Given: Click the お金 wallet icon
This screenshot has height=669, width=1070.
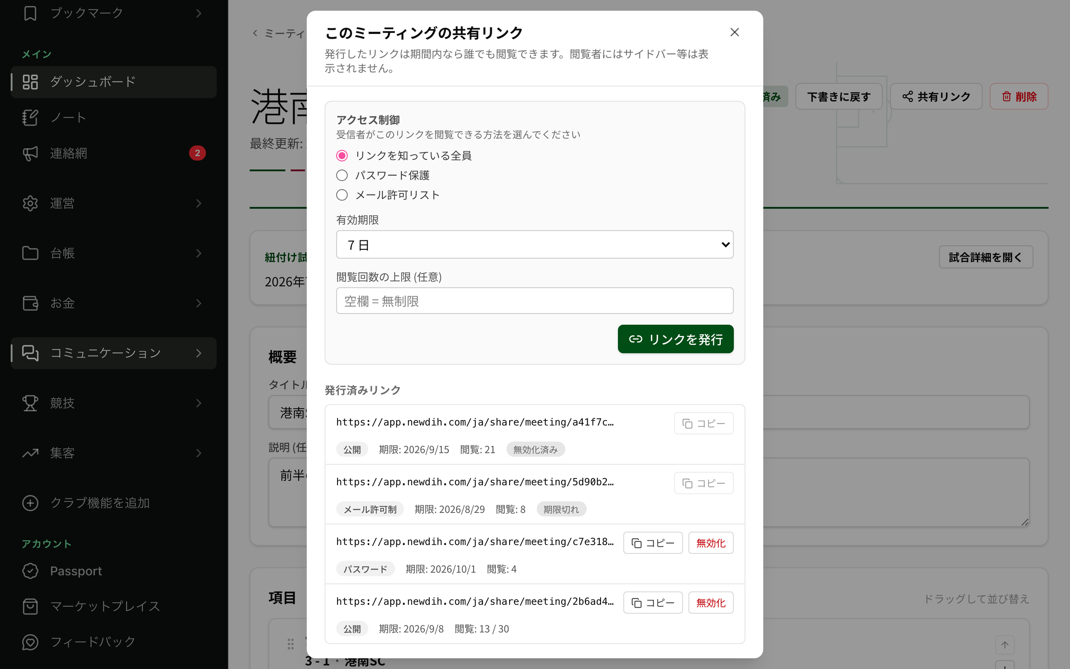Looking at the screenshot, I should pyautogui.click(x=30, y=303).
